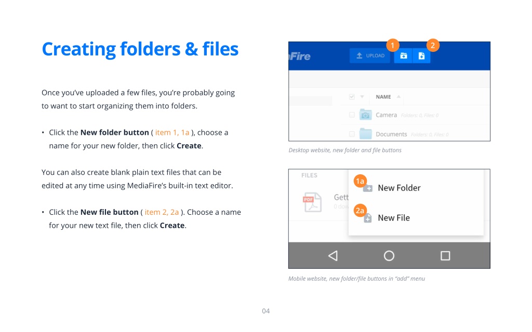Click page number 04
Viewport: 532px width, 332px height.
265,311
